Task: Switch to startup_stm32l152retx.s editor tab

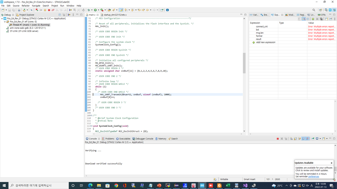Action: pyautogui.click(x=114, y=15)
